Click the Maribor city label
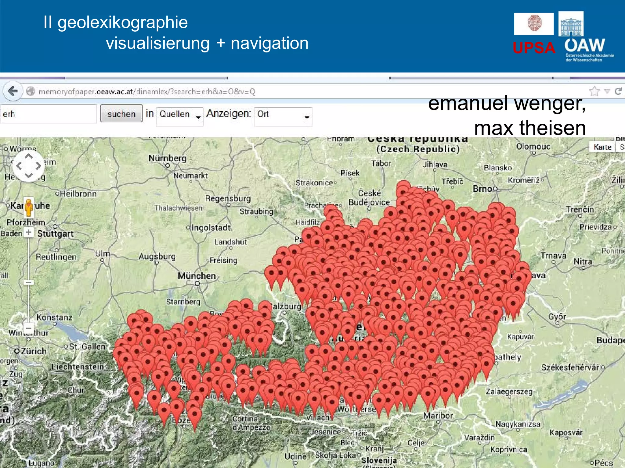Image resolution: width=625 pixels, height=468 pixels. pos(438,415)
